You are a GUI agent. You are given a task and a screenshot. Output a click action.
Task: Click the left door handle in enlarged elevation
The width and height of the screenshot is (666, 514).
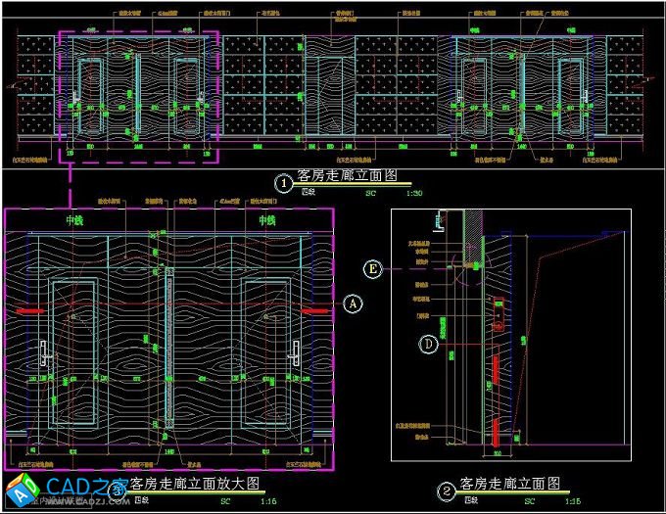(x=45, y=353)
